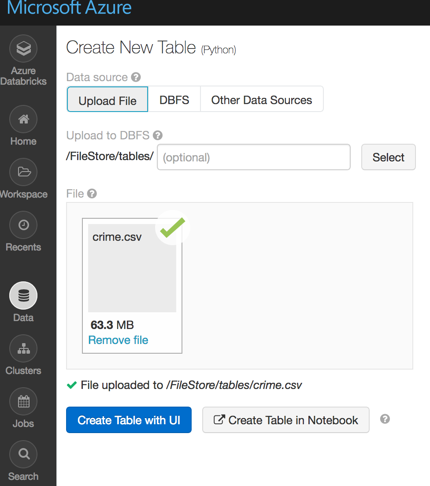Open Search from the sidebar

click(23, 454)
